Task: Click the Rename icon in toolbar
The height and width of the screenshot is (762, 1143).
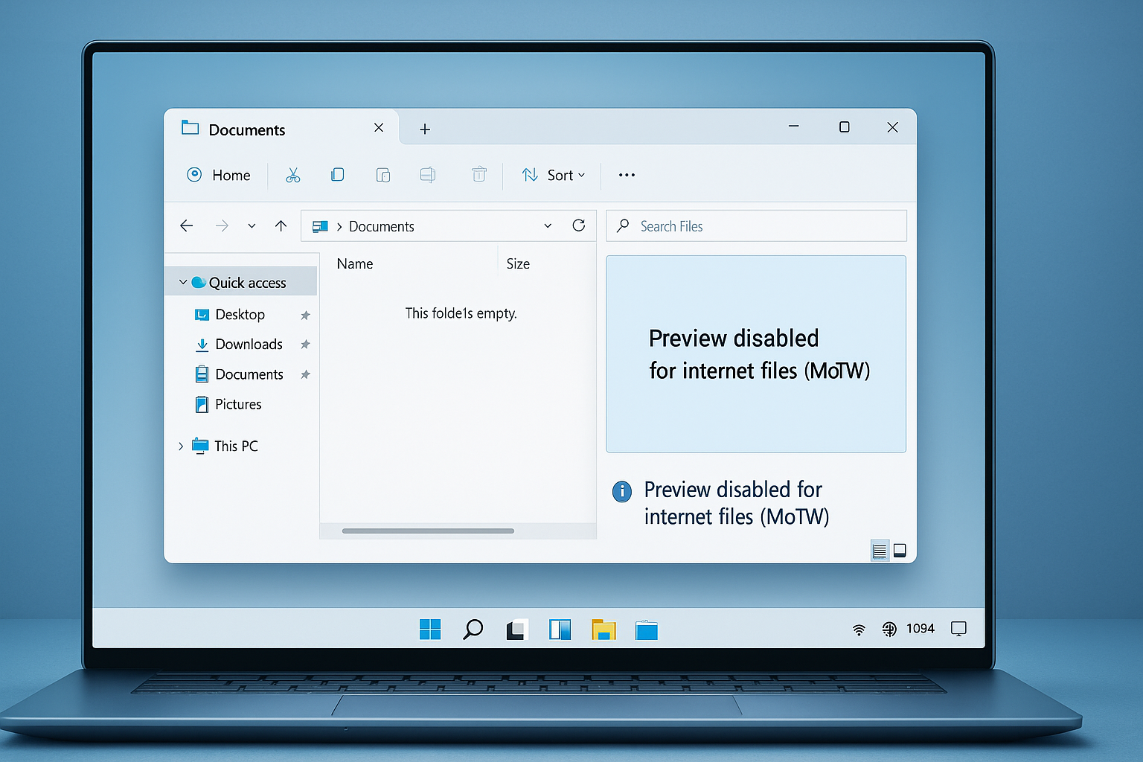Action: 428,175
